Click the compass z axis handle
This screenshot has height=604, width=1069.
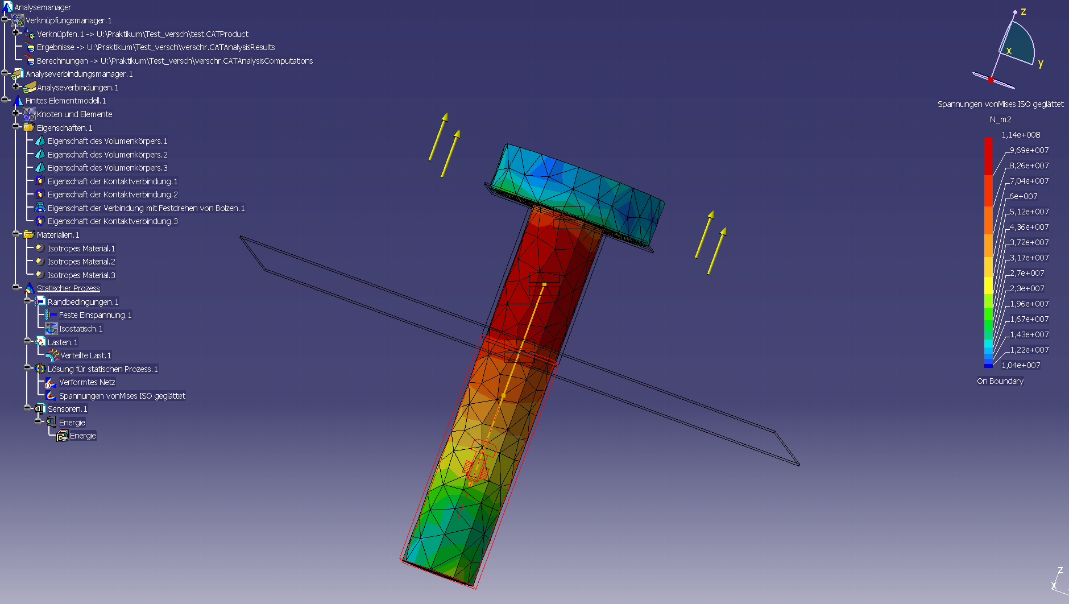pyautogui.click(x=1015, y=12)
